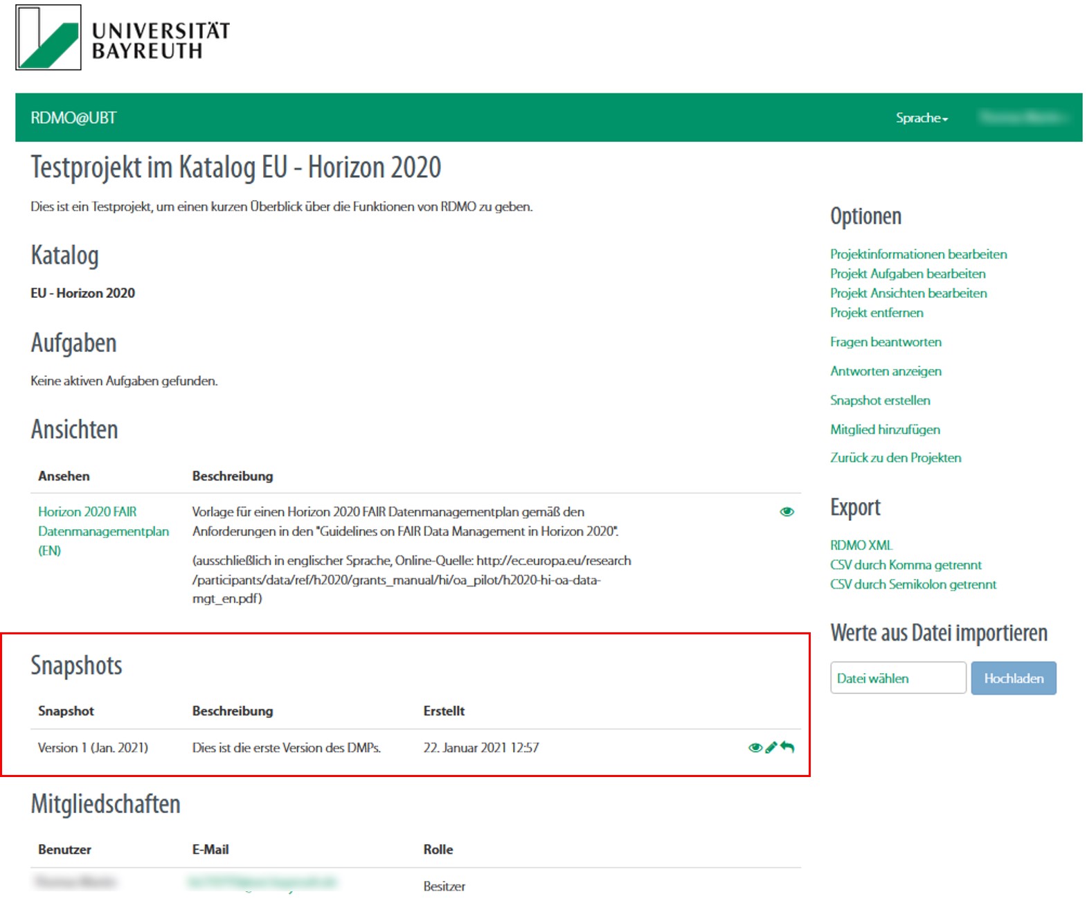1087x919 pixels.
Task: Click Mitglied hinzufügen
Action: [x=885, y=429]
